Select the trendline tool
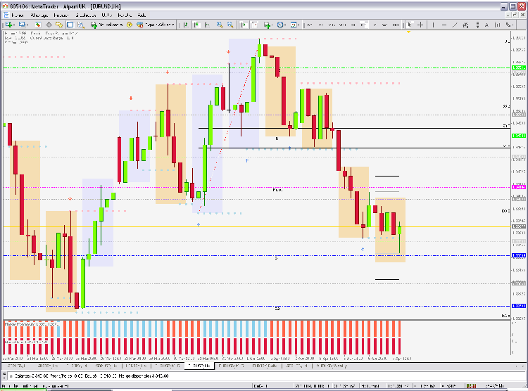 (455, 25)
